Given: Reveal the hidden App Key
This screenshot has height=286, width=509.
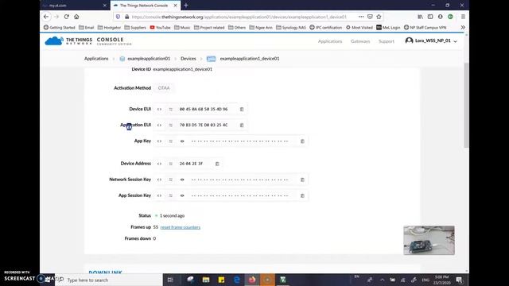Looking at the screenshot, I should click(x=182, y=141).
